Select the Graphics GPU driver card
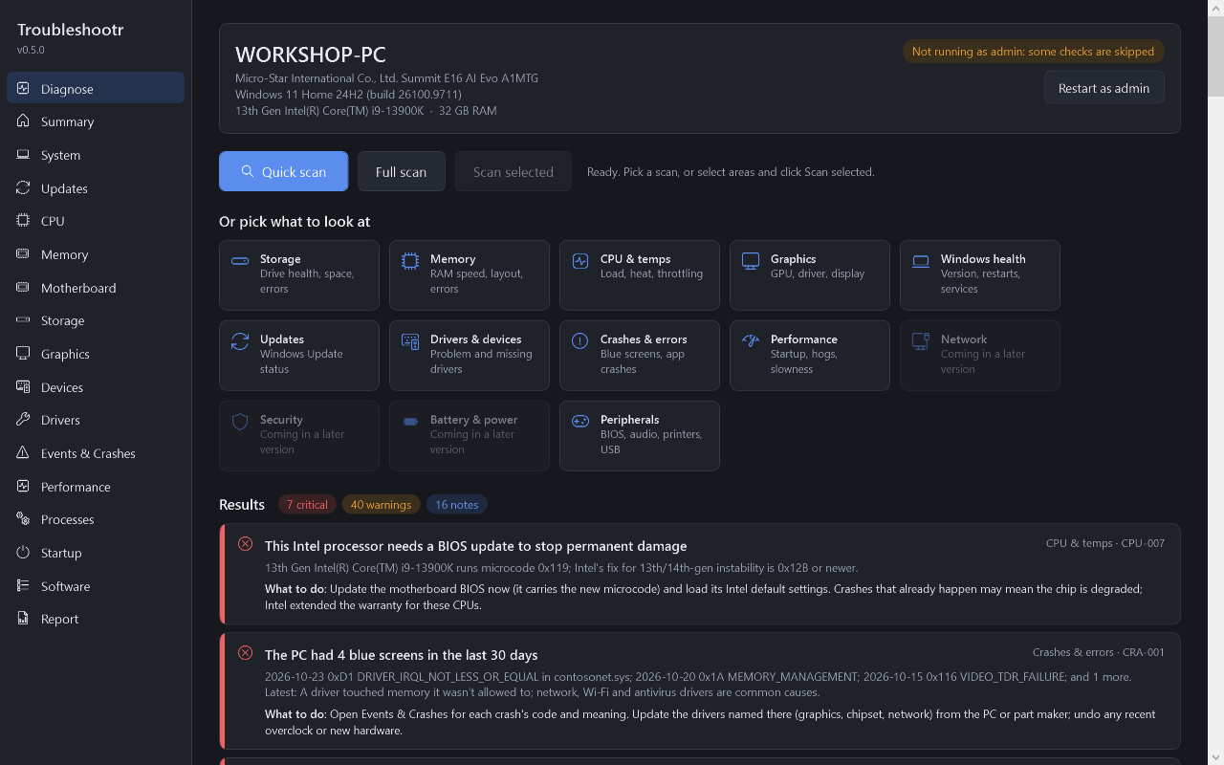 point(809,274)
